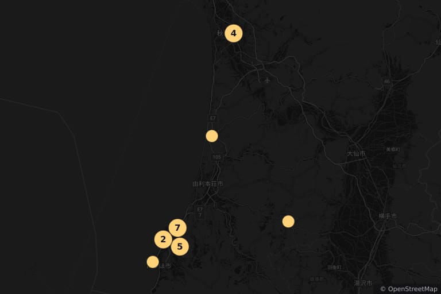The image size is (441, 294).
Task: Click the 大仙市 city label
Action: pos(357,154)
